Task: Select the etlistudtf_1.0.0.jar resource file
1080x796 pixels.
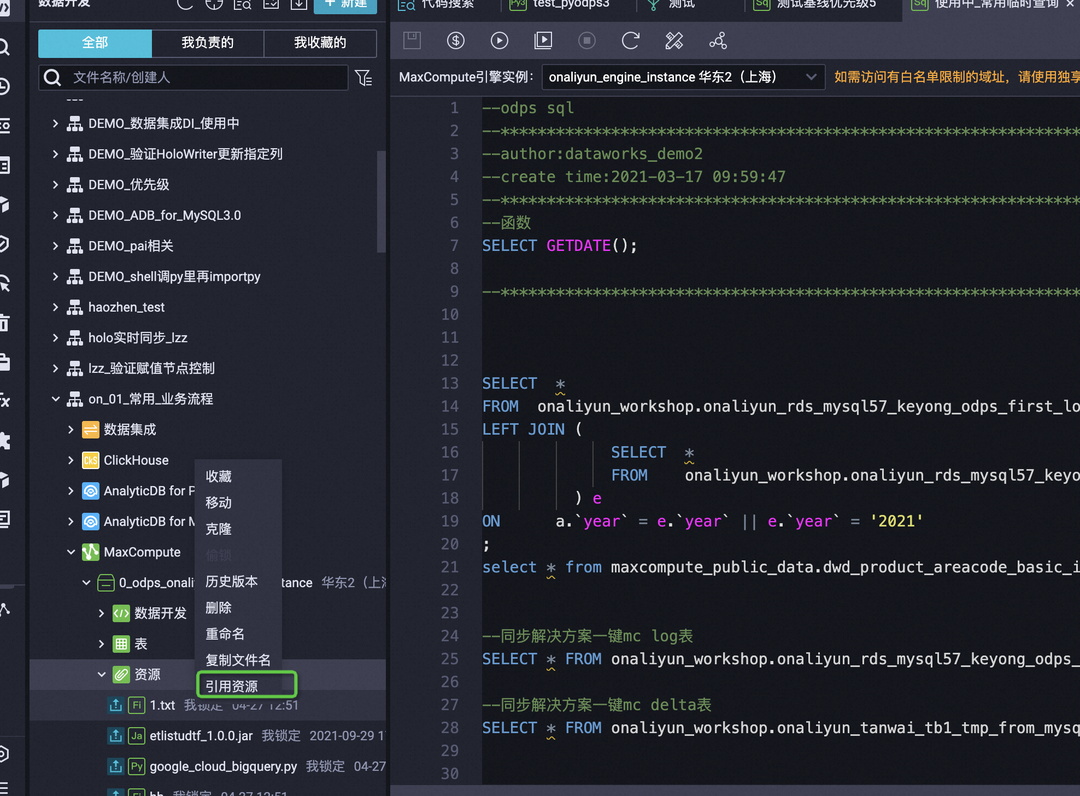Action: point(201,736)
